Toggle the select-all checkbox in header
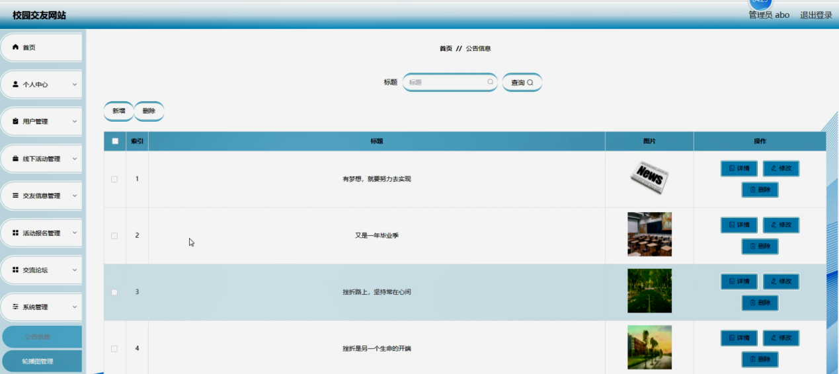This screenshot has height=374, width=839. coord(115,141)
